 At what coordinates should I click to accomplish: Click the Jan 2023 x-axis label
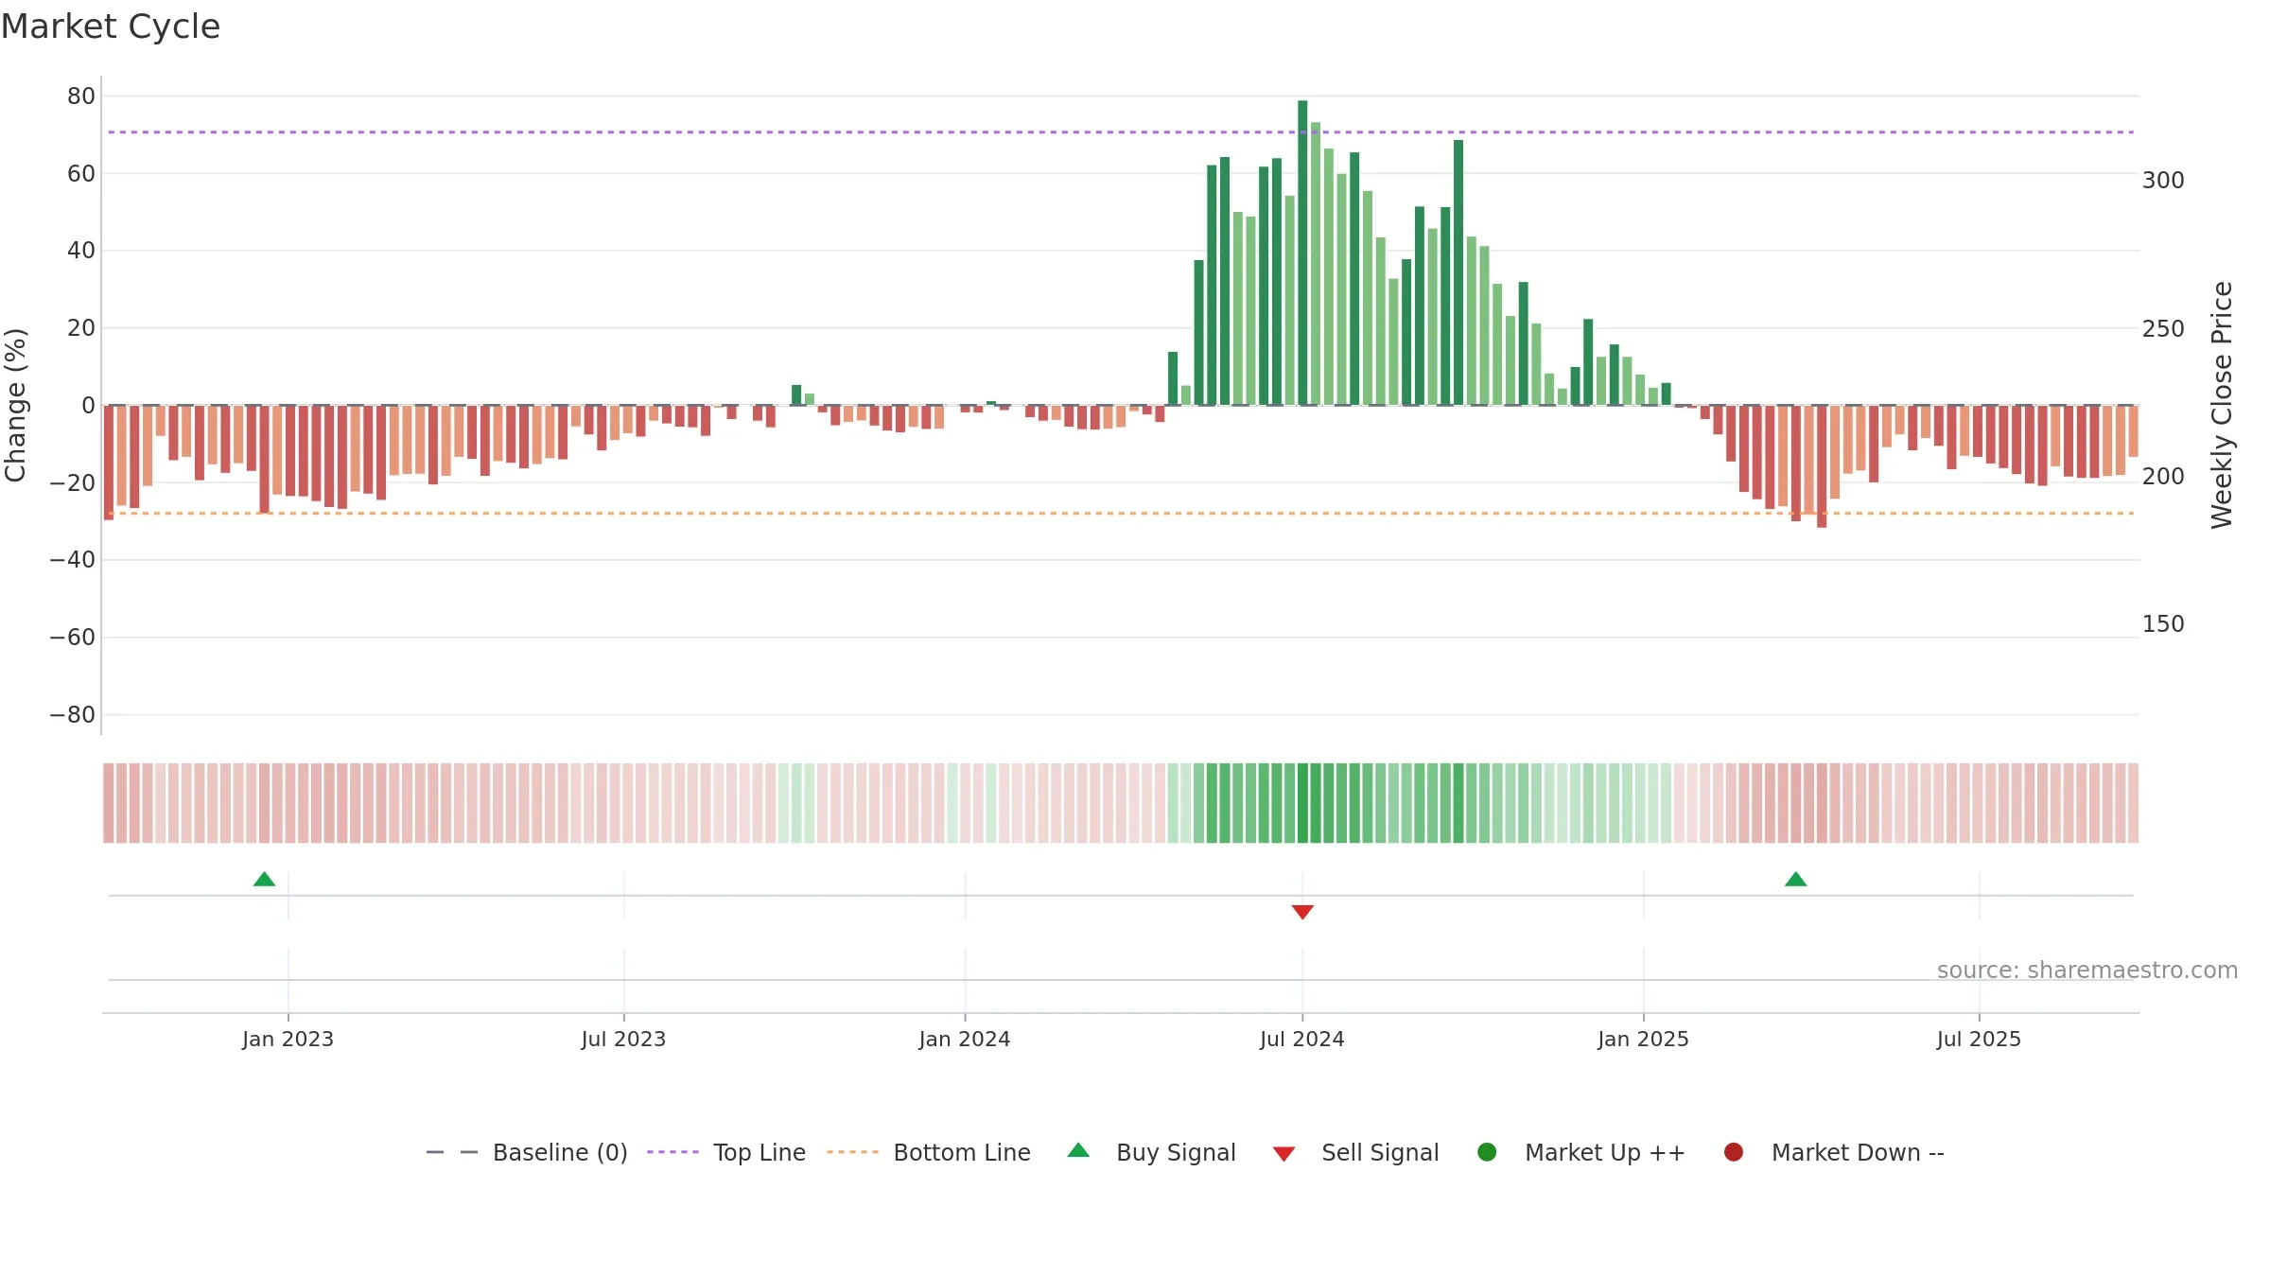[x=288, y=1039]
